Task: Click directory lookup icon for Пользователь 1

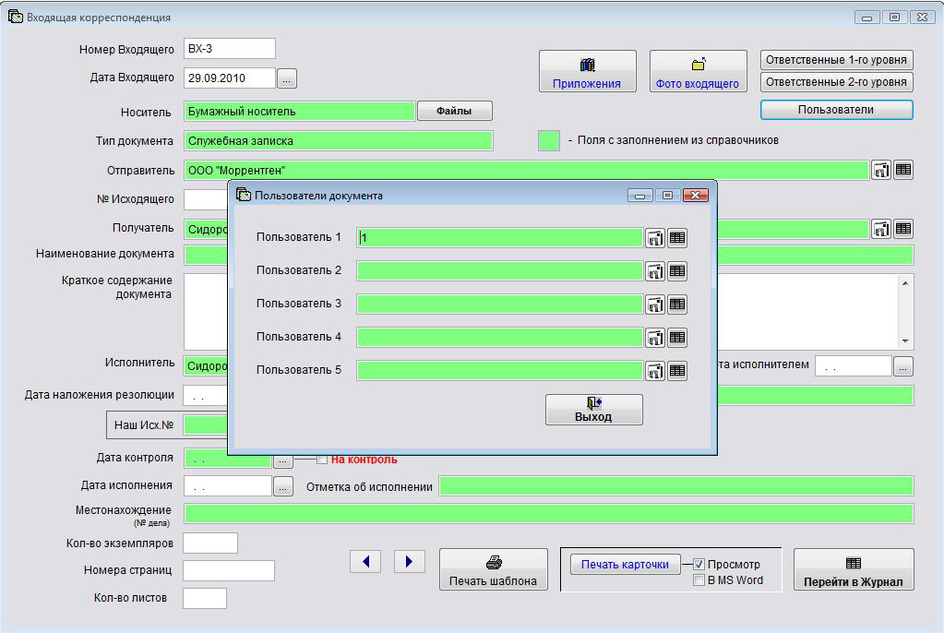Action: point(654,238)
